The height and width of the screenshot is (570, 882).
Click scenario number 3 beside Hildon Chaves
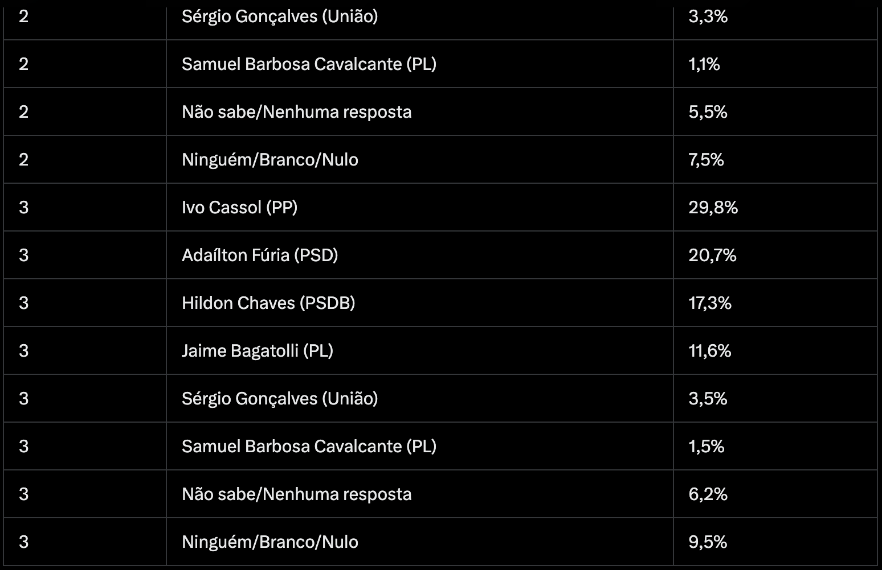(23, 303)
